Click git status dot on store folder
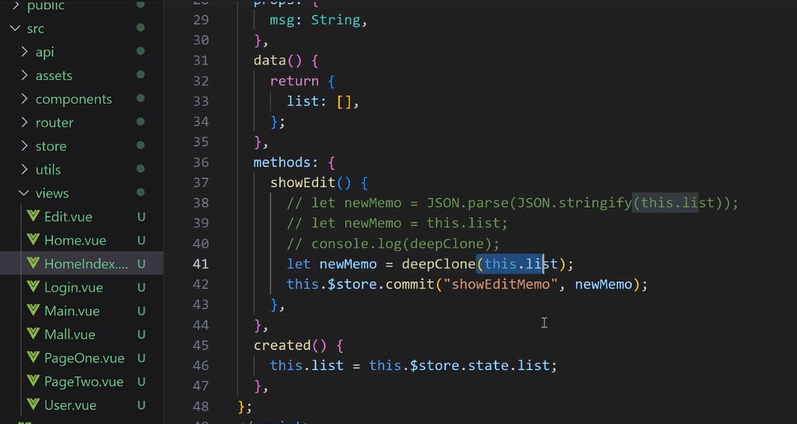The image size is (797, 424). point(141,145)
